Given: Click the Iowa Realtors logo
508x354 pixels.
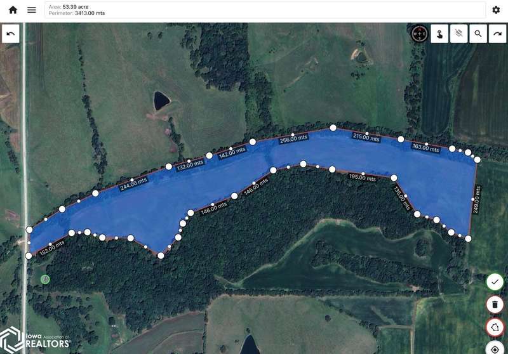Looking at the screenshot, I should (35, 339).
